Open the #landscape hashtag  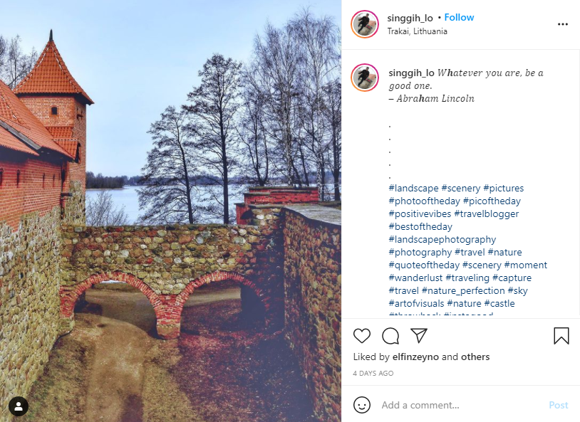[413, 188]
